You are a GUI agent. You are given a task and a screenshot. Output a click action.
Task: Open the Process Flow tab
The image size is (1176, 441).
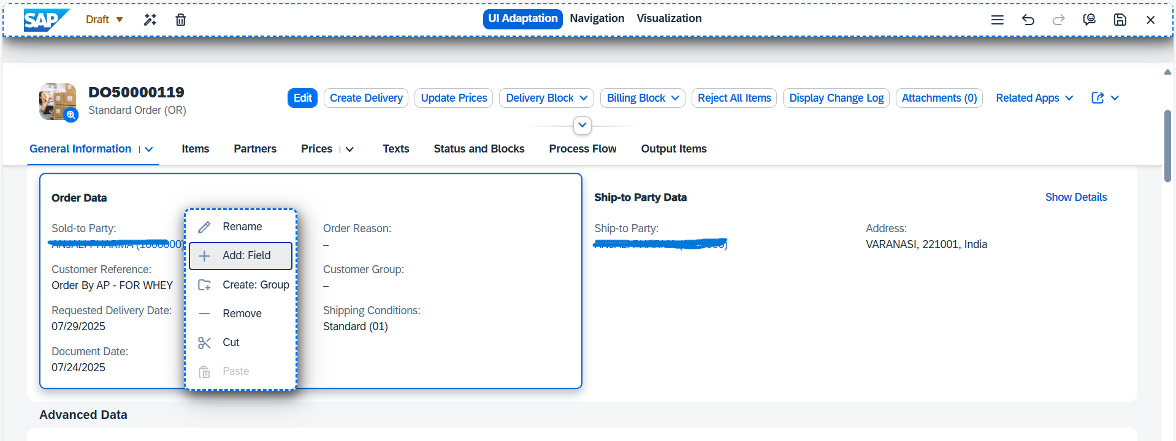click(582, 149)
